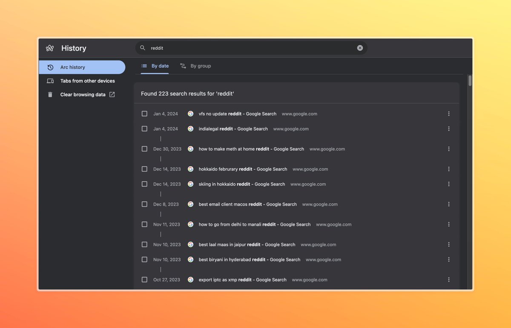This screenshot has height=328, width=511.
Task: Click the Google favicon for 'best biryani in hyderabad reddit'
Action: click(190, 259)
